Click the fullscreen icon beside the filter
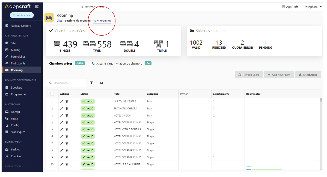Image resolution: width=327 pixels, height=177 pixels. click(102, 83)
